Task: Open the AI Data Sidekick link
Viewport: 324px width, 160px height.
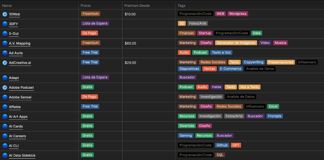Action: coord(22,155)
